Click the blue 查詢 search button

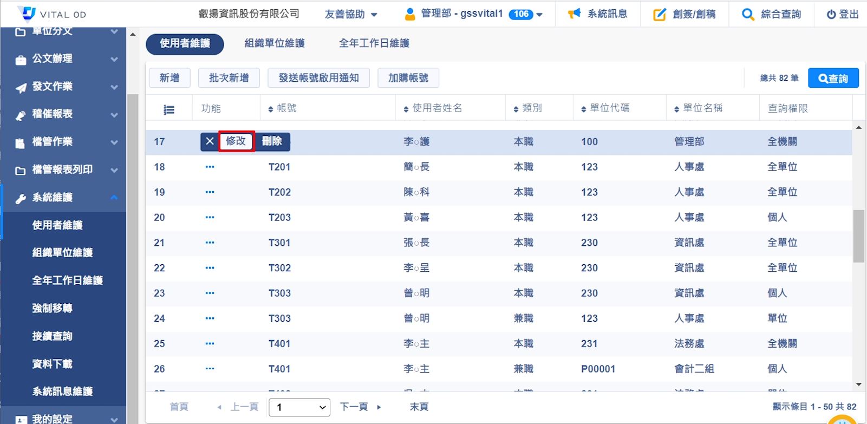833,78
